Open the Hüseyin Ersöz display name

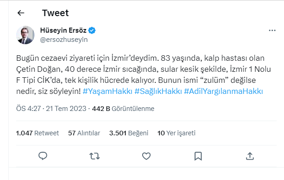pos(63,30)
